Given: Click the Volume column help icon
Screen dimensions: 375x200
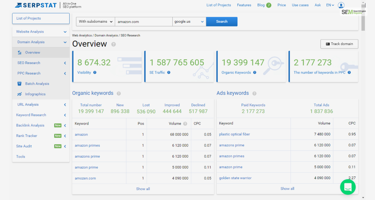Looking at the screenshot, I should [185, 124].
